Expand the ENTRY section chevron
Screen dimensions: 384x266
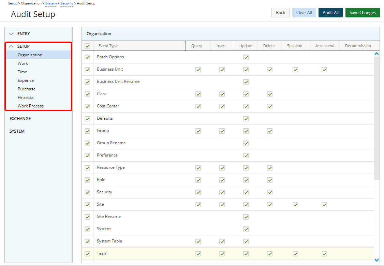(11, 34)
